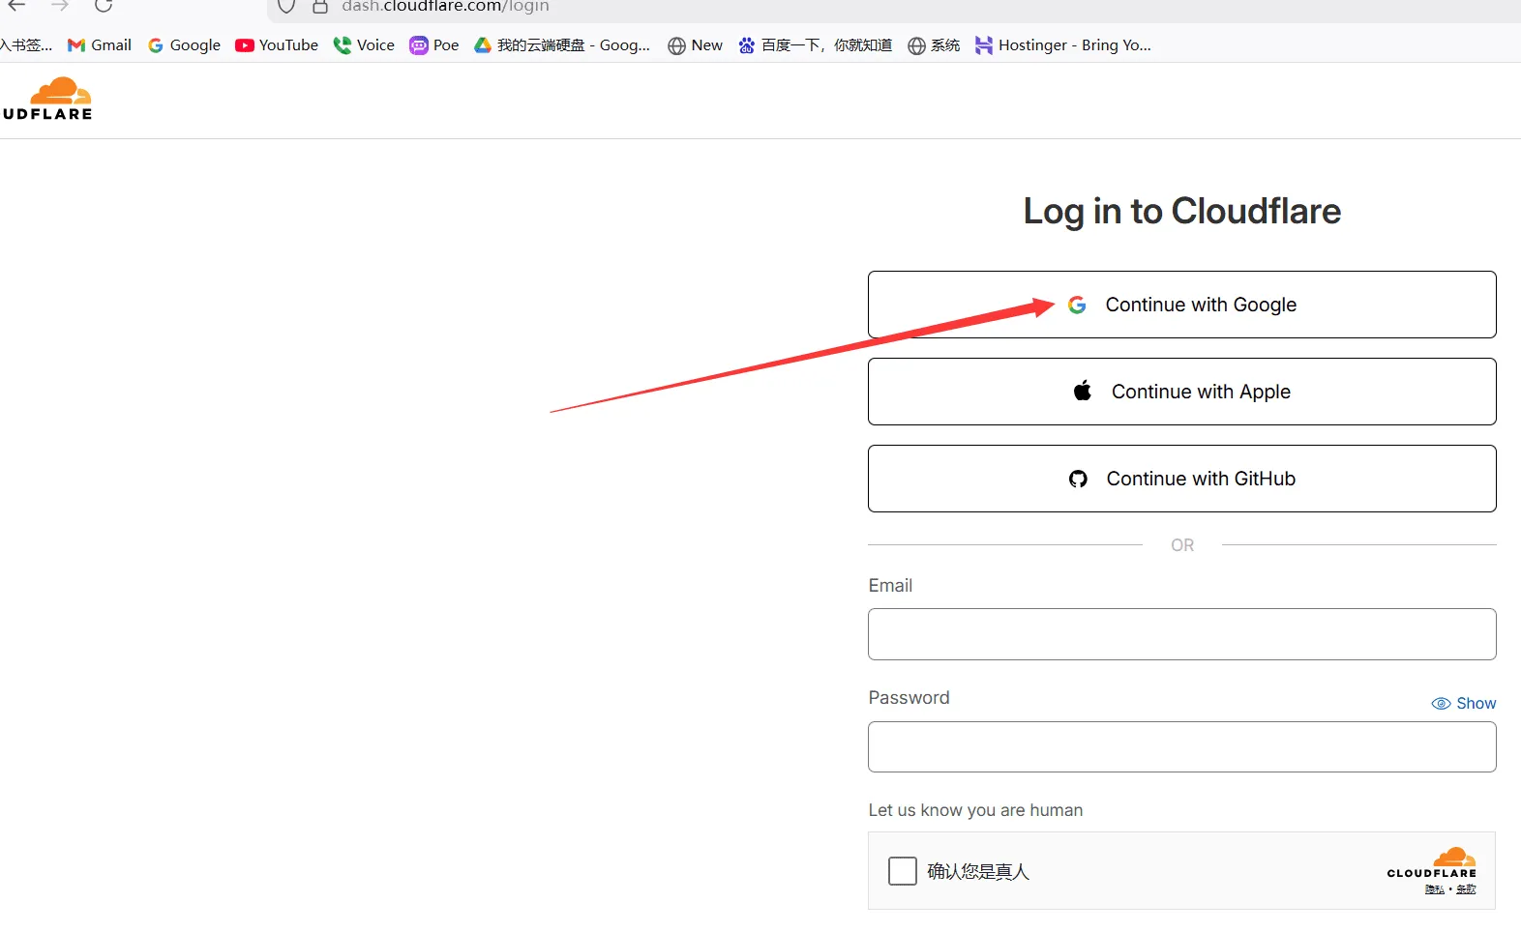Image resolution: width=1521 pixels, height=932 pixels.
Task: Open the Google bookmark
Action: 184,45
